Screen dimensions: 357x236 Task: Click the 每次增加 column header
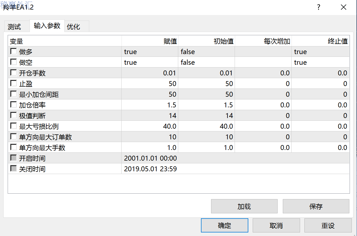(263, 41)
